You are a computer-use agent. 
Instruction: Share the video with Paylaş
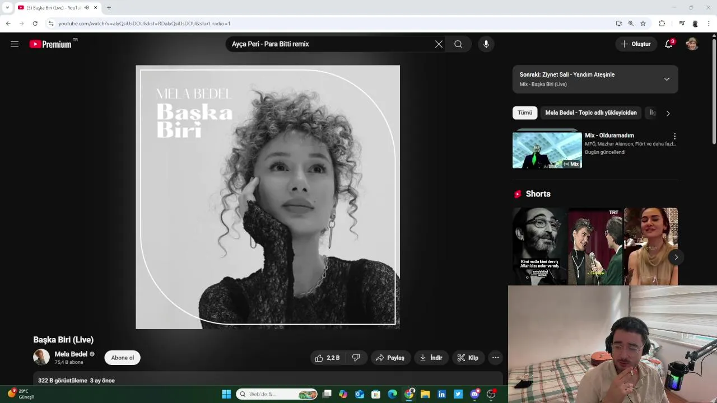[x=390, y=358]
